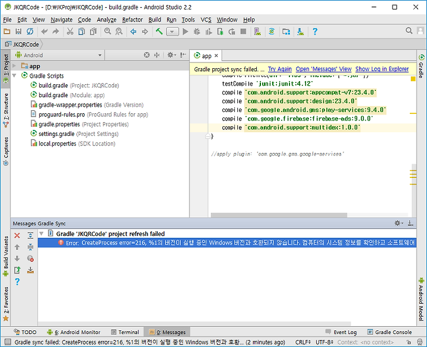Navigate Back using blue left arrow

point(133,31)
